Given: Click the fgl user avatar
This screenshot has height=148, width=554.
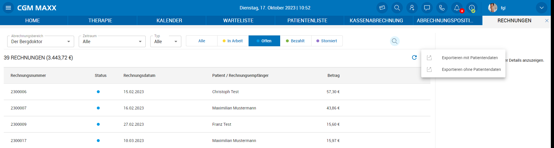Looking at the screenshot, I should 493,8.
